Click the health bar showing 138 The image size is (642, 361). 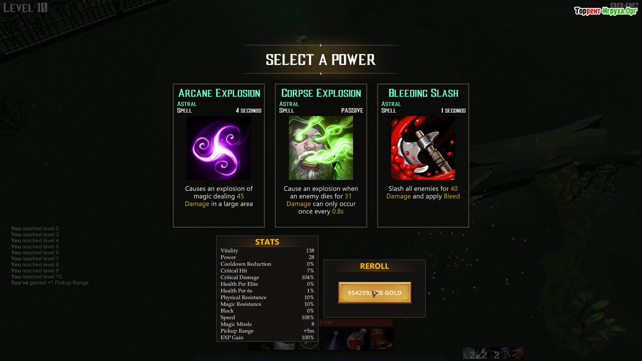pyautogui.click(x=356, y=323)
